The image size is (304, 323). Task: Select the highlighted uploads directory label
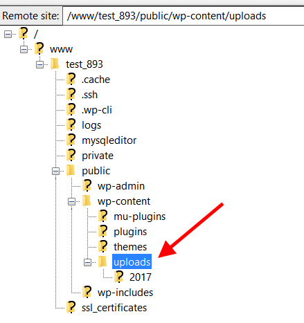[132, 261]
